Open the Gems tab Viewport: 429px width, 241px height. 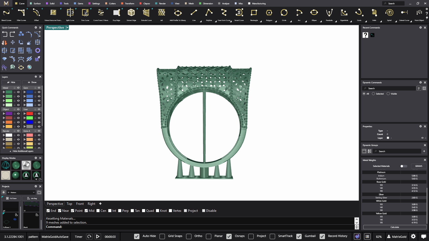click(x=79, y=3)
